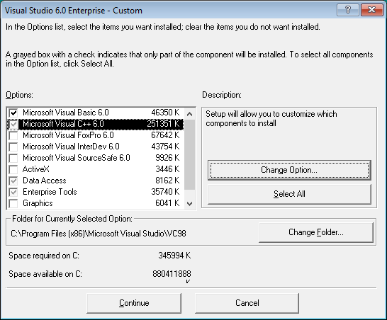Click the VC98 folder path text
The width and height of the screenshot is (387, 320).
pyautogui.click(x=99, y=234)
